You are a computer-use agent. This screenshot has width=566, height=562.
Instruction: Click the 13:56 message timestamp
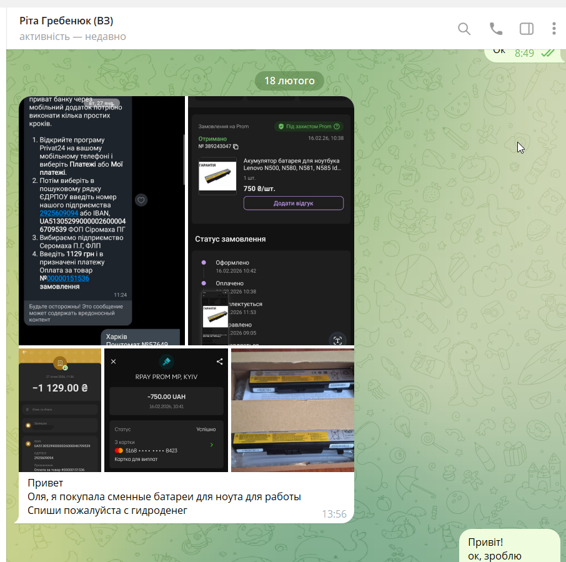(x=334, y=514)
